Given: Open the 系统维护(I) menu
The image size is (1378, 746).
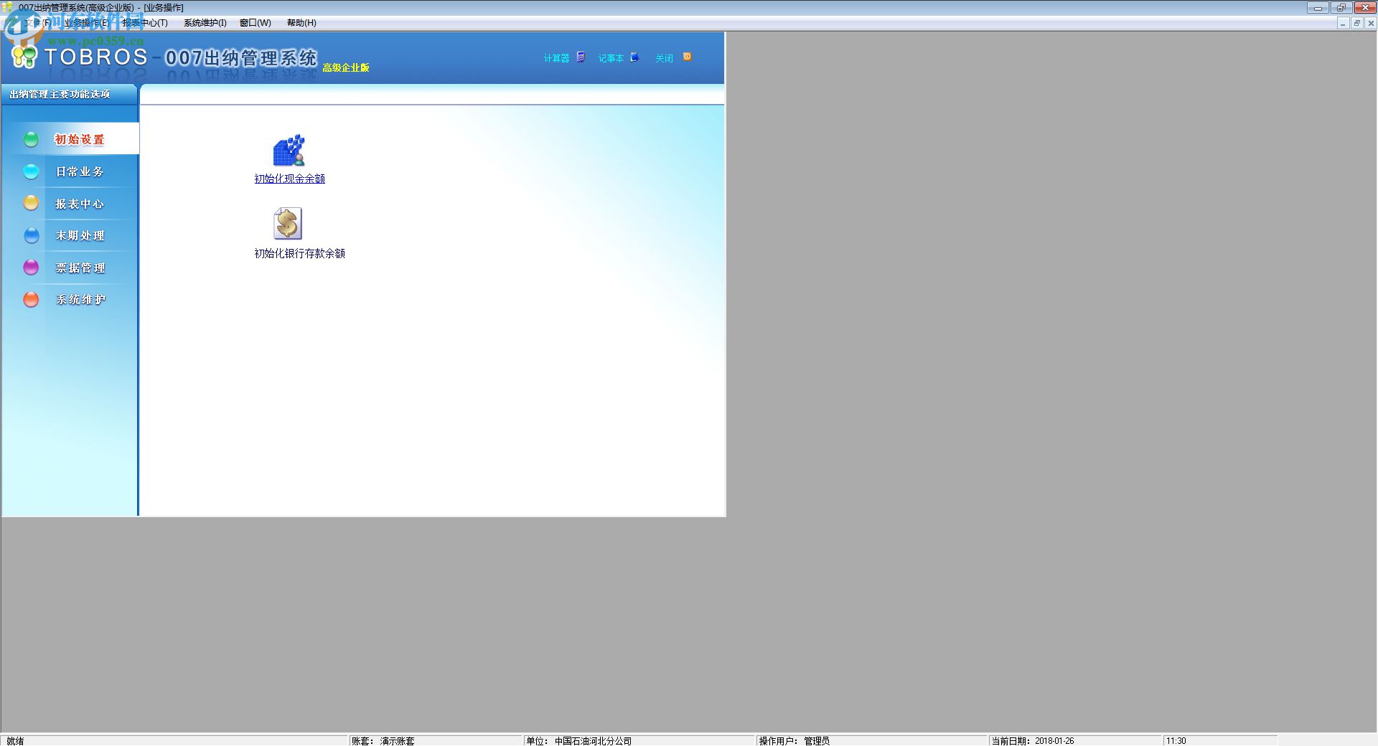Looking at the screenshot, I should tap(205, 23).
